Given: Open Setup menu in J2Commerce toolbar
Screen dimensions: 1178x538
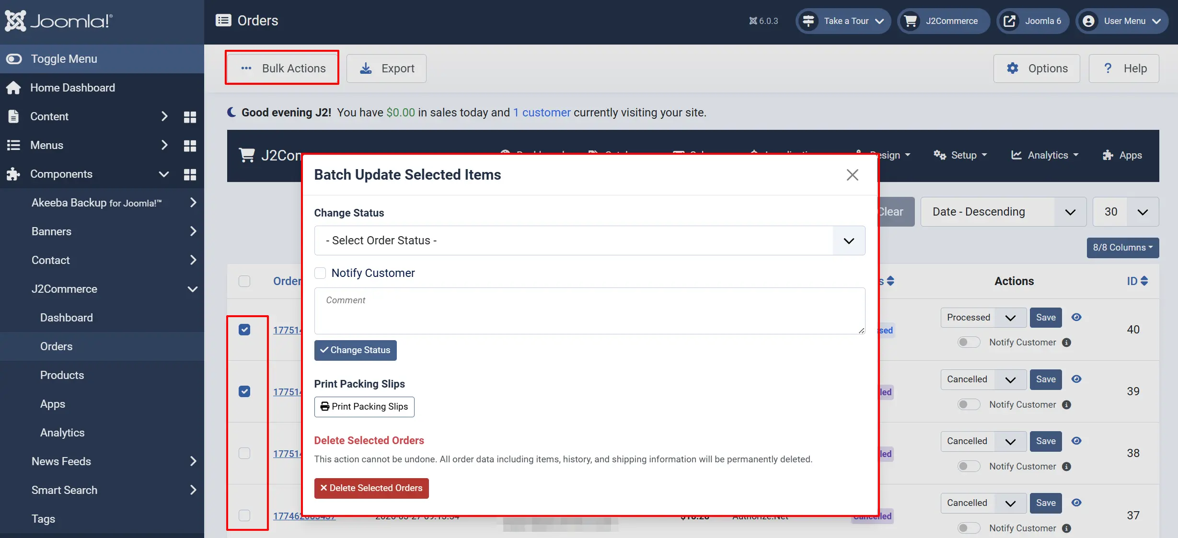Looking at the screenshot, I should [x=961, y=155].
